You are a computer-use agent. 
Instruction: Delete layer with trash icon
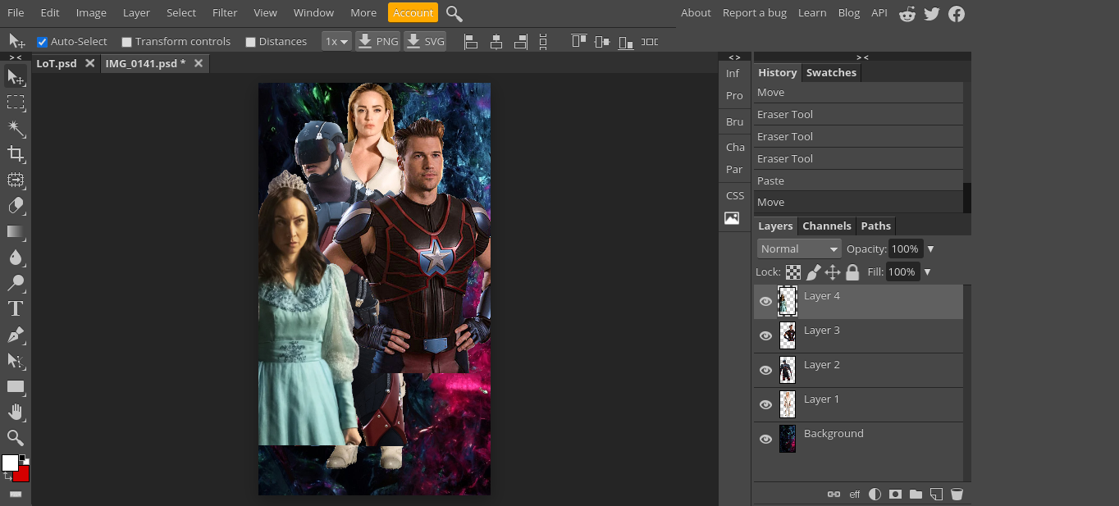click(957, 495)
